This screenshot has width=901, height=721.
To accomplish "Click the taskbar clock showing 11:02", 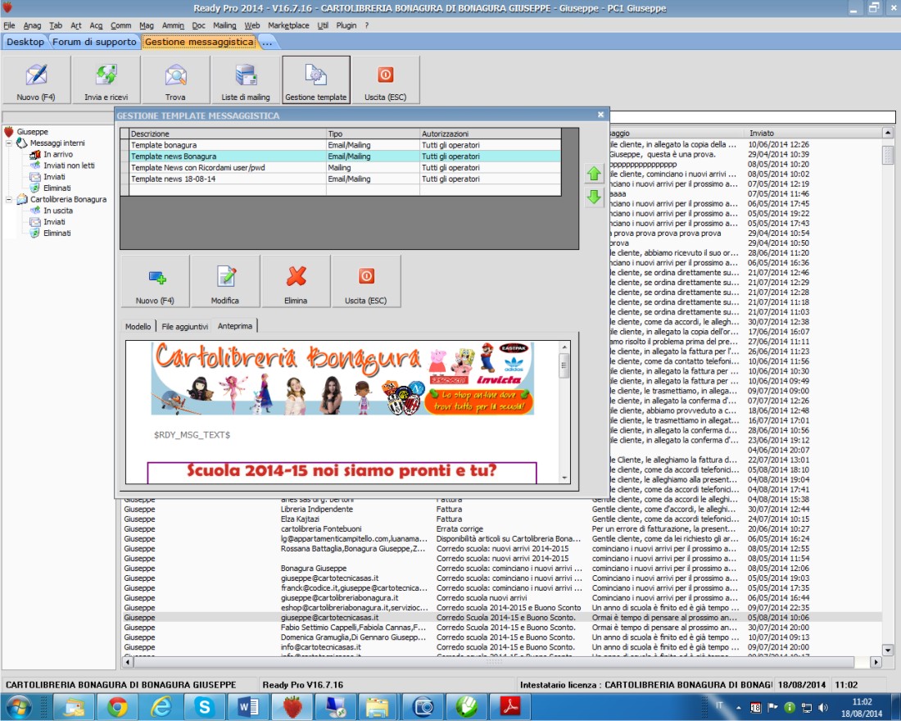I will [862, 708].
